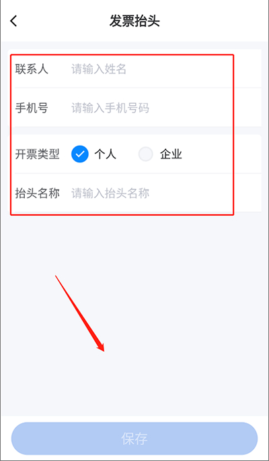
Task: Tap the 手机号 field label
Action: point(32,109)
